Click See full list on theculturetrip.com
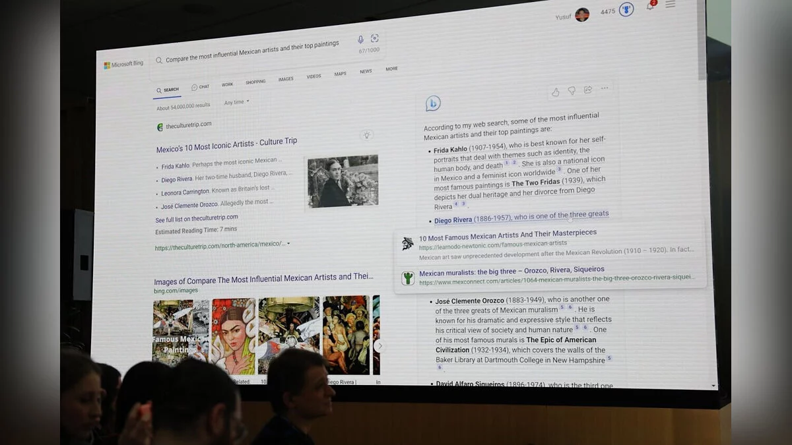The image size is (792, 445). (197, 218)
